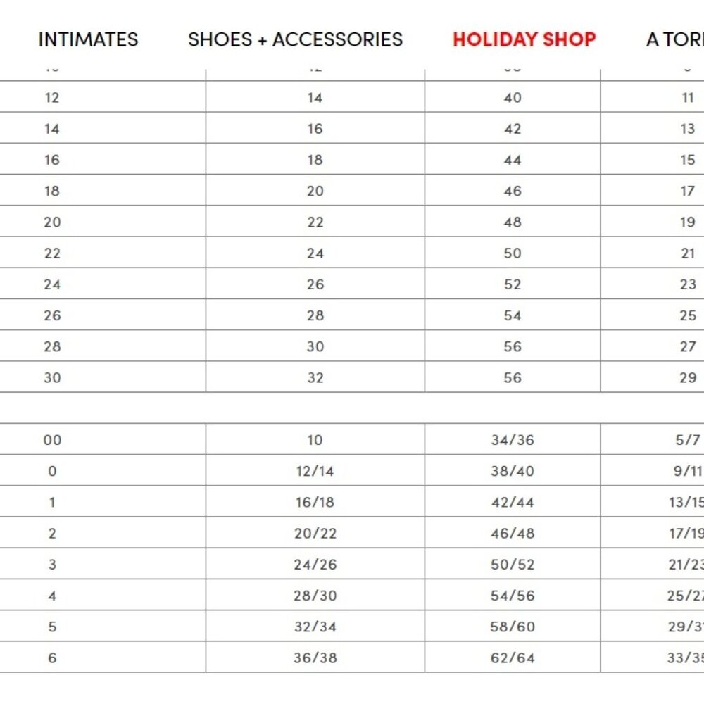This screenshot has width=704, height=704.
Task: Select the 12/14 size cell
Action: [315, 470]
